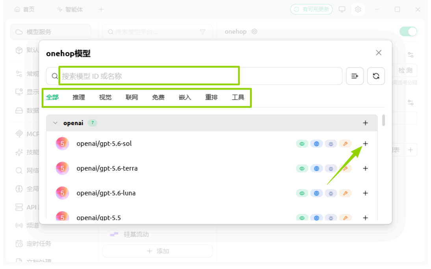Add a new tab with plus icon
Image resolution: width=431 pixels, height=269 pixels.
tap(101, 9)
